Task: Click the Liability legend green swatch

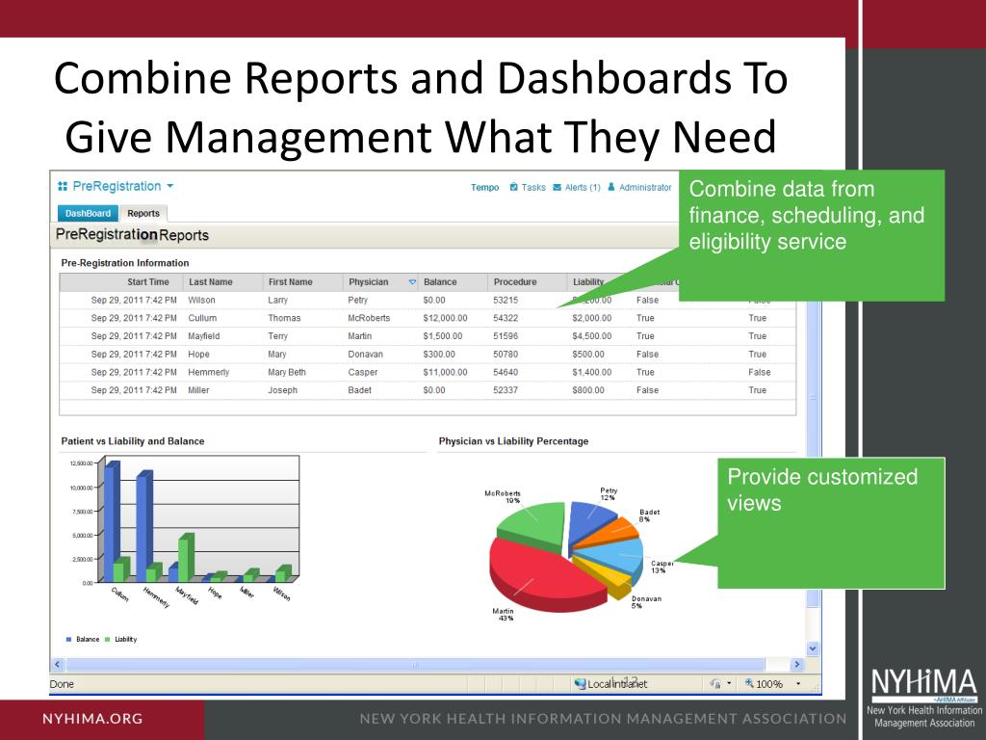Action: coord(108,640)
